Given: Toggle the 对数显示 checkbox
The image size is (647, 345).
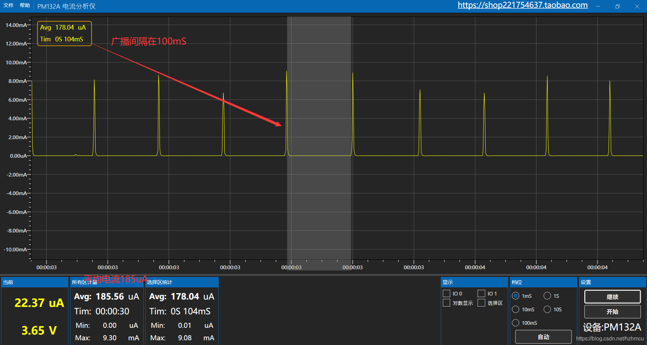Looking at the screenshot, I should pyautogui.click(x=446, y=303).
